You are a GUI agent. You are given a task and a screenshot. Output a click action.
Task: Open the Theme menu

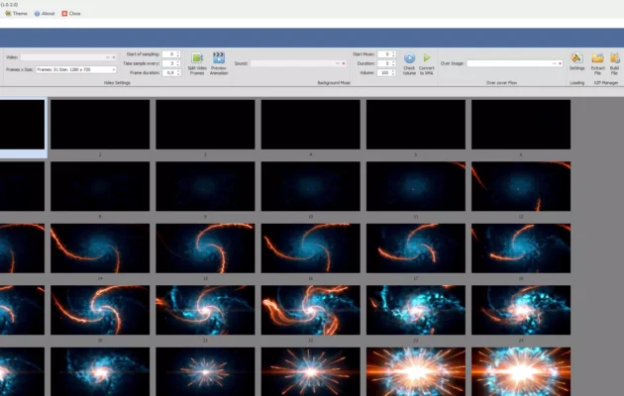point(16,14)
